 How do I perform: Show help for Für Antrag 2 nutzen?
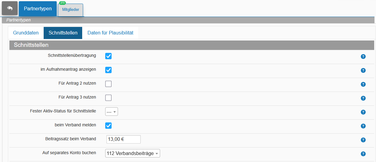[x=363, y=84]
